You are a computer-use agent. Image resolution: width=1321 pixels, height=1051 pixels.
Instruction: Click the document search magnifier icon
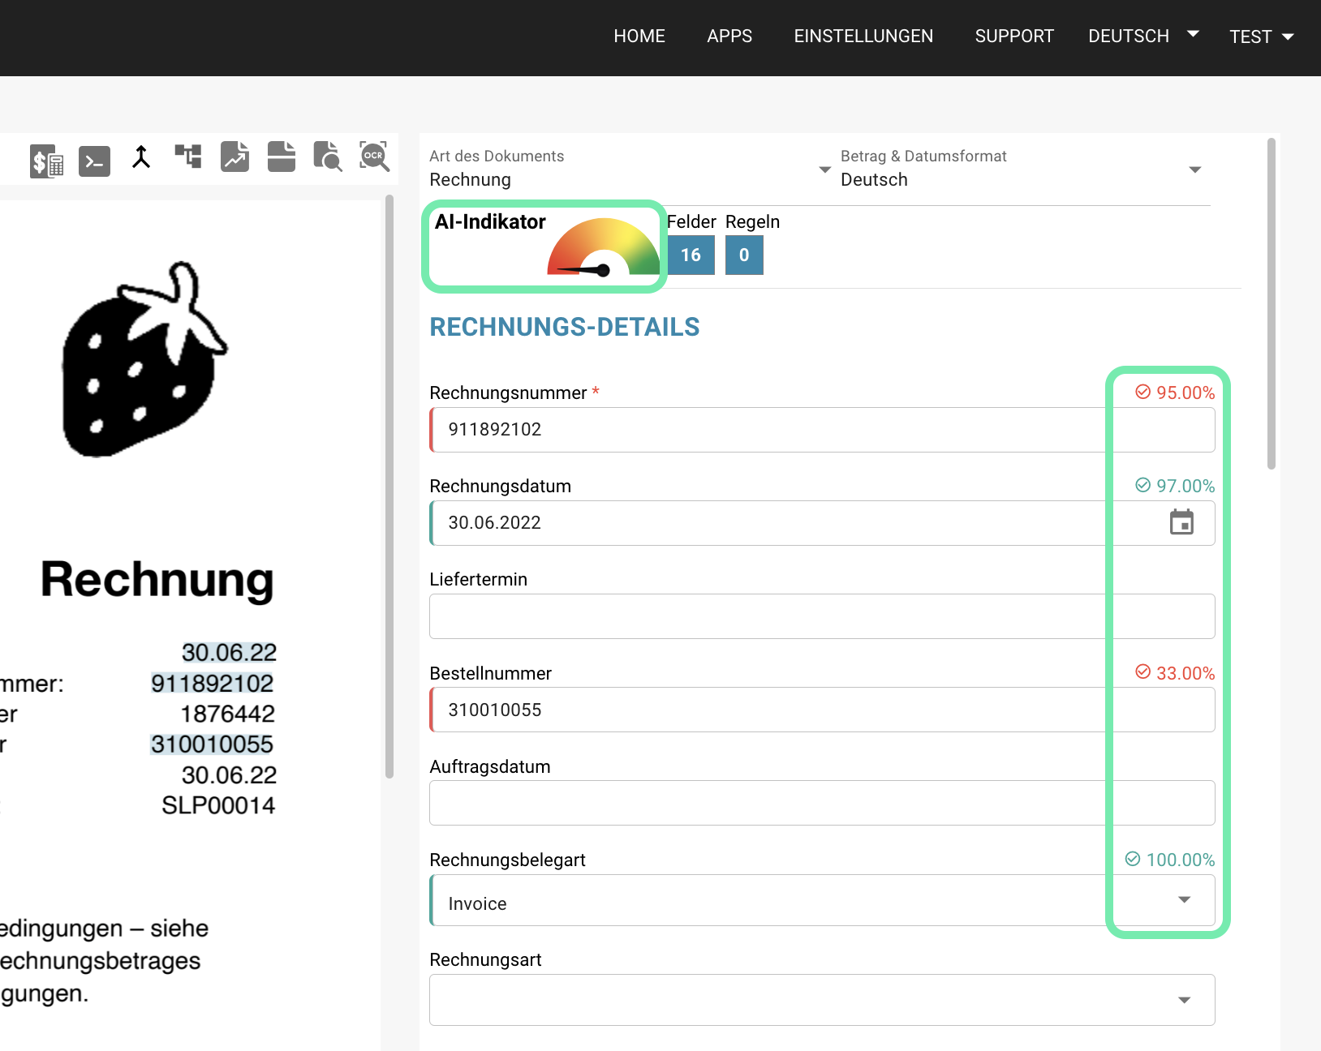(x=328, y=157)
